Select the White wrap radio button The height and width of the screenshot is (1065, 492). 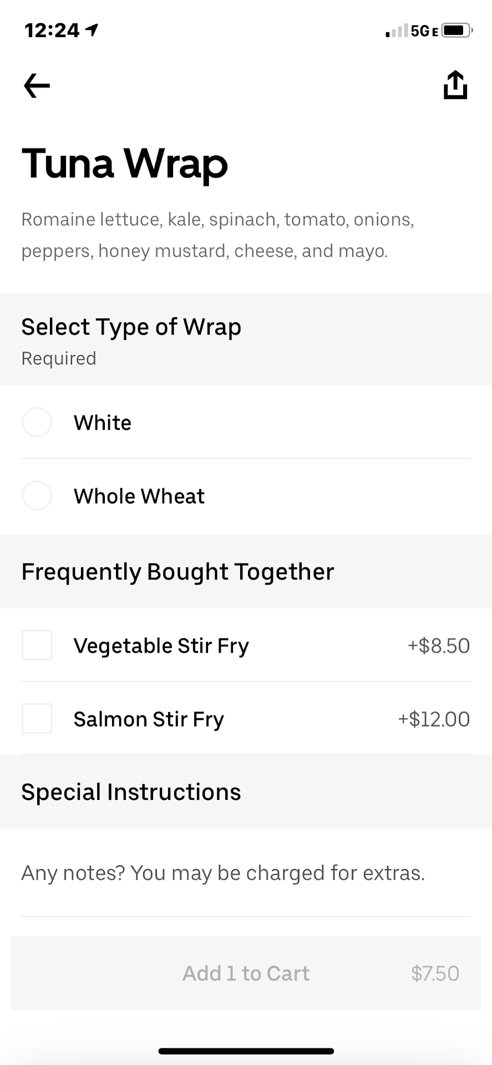[37, 423]
